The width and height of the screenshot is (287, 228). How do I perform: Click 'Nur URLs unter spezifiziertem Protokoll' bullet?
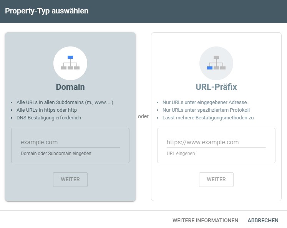pyautogui.click(x=206, y=110)
